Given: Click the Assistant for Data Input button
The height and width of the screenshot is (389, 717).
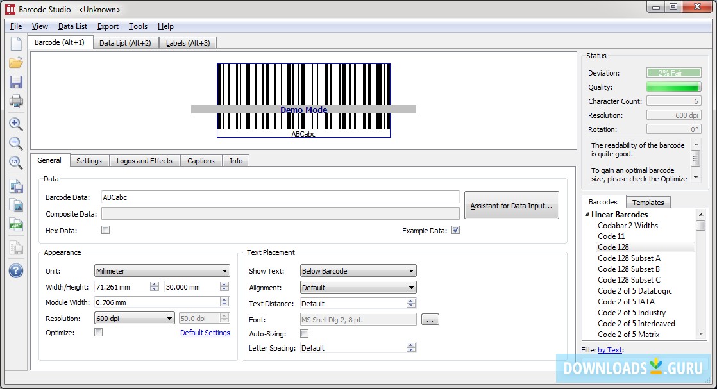Looking at the screenshot, I should pos(511,206).
